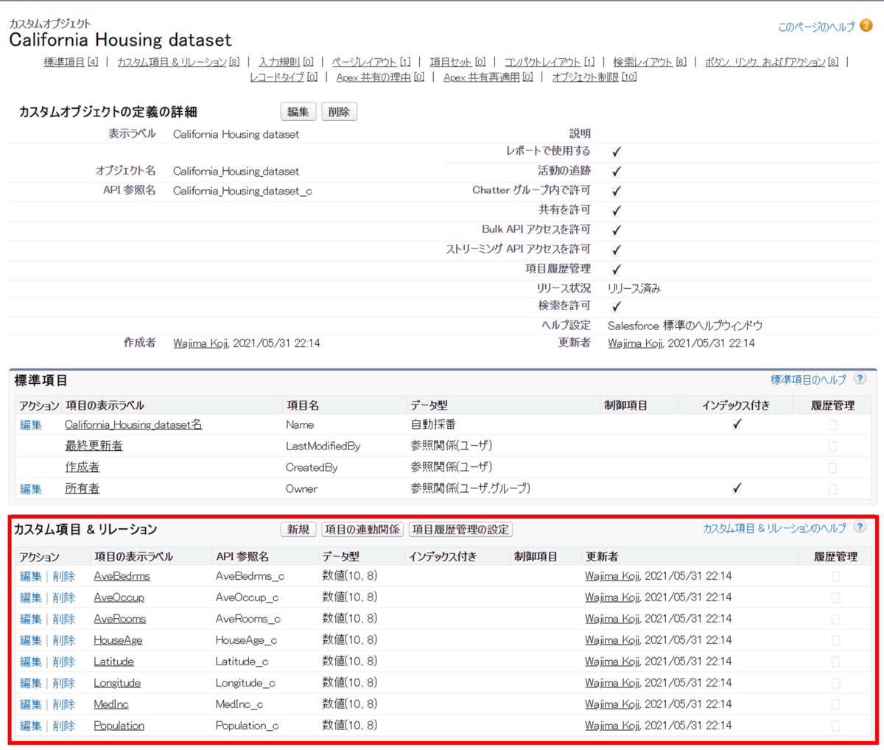884x750 pixels.
Task: Delete the AveBedrms custom field
Action: 64,576
